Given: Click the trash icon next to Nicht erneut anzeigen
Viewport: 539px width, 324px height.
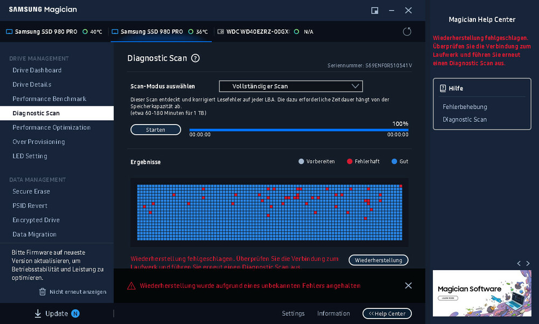Looking at the screenshot, I should (x=43, y=292).
